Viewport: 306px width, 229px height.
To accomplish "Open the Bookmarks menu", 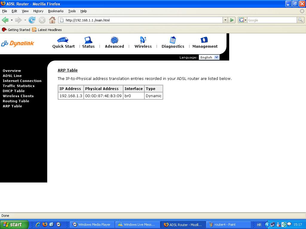I will coord(56,11).
